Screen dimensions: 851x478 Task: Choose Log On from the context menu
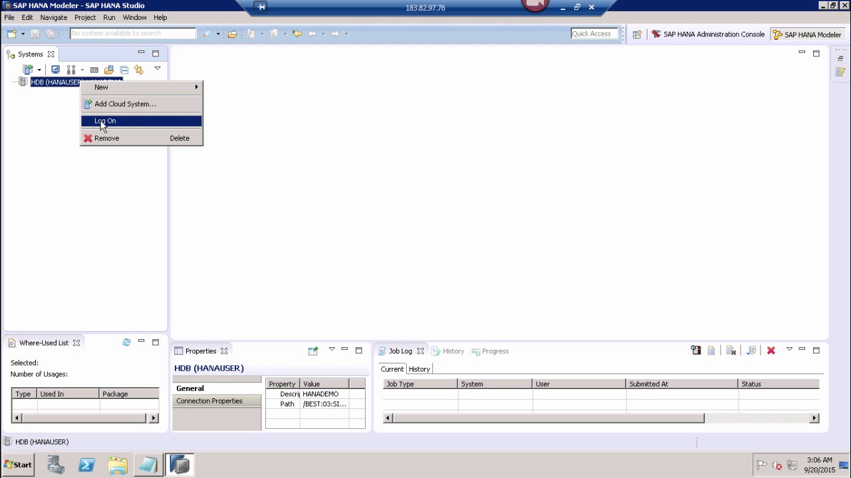(141, 121)
